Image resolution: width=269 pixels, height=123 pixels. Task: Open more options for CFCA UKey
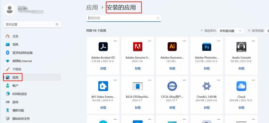[184, 80]
